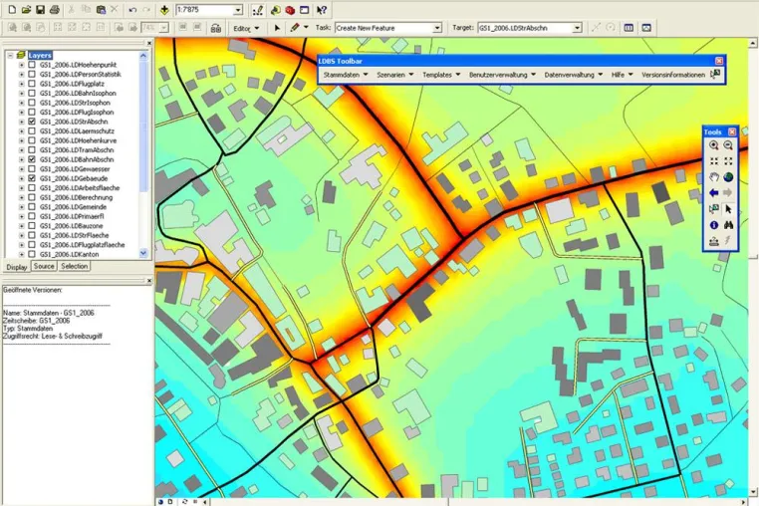Open the map scale dropdown 1:7'875
This screenshot has width=759, height=506.
coord(238,10)
